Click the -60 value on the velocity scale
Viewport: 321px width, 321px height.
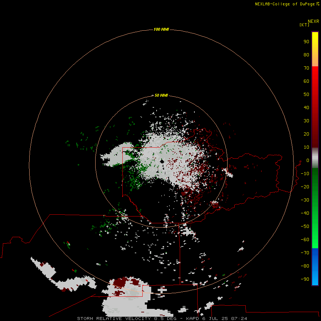pyautogui.click(x=305, y=240)
